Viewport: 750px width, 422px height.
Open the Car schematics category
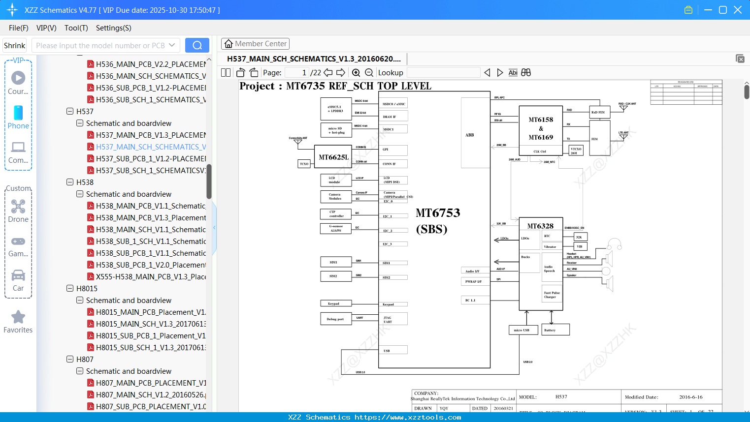(x=18, y=275)
